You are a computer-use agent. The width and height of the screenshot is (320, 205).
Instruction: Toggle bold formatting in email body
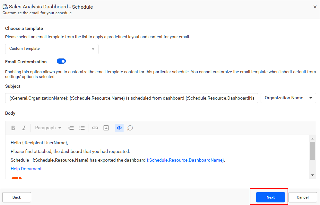pyautogui.click(x=13, y=128)
